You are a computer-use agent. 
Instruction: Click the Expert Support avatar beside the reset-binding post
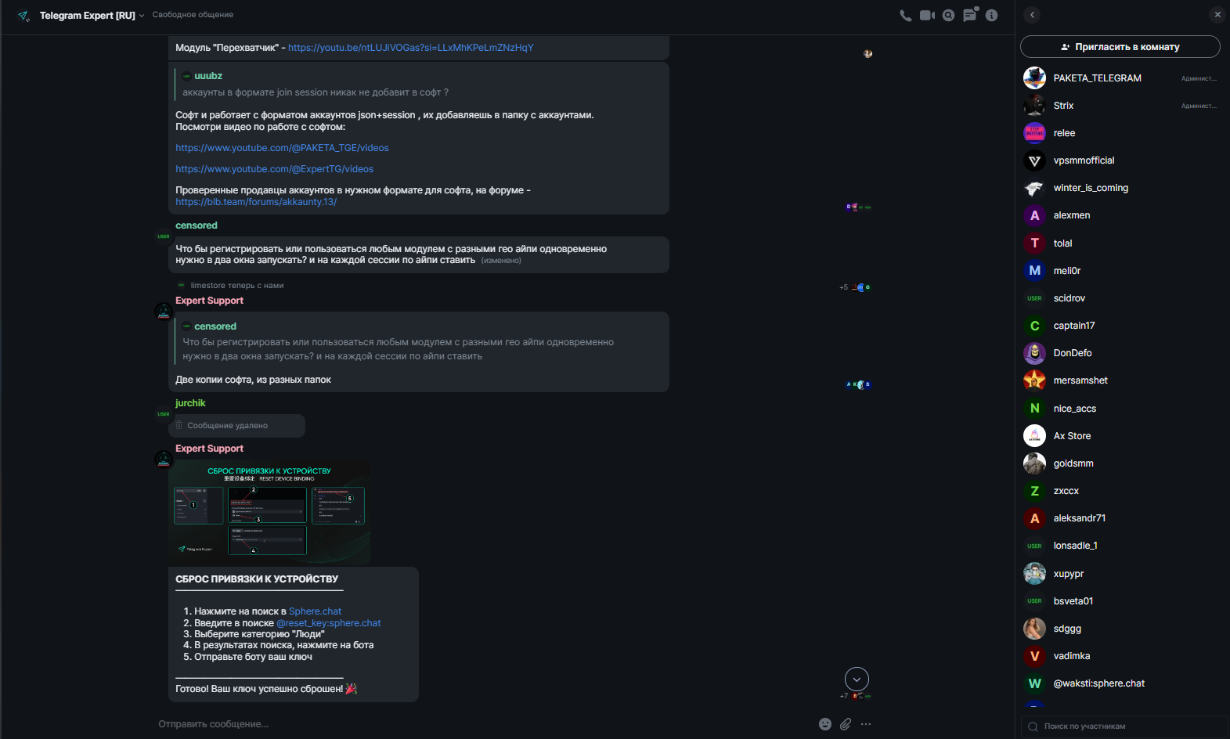coord(164,460)
